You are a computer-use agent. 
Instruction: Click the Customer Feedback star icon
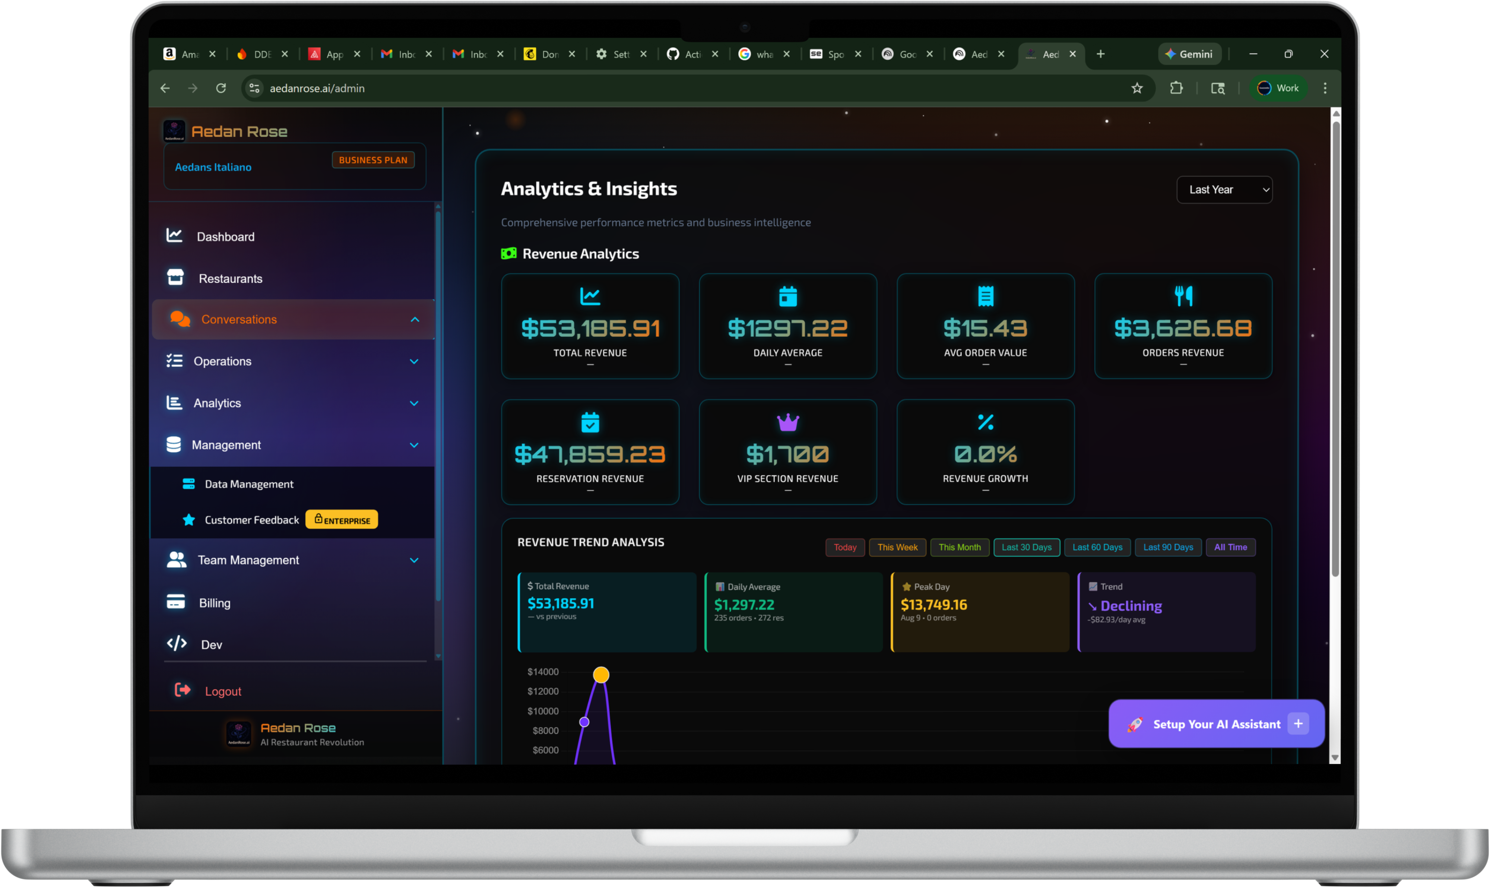coord(188,520)
